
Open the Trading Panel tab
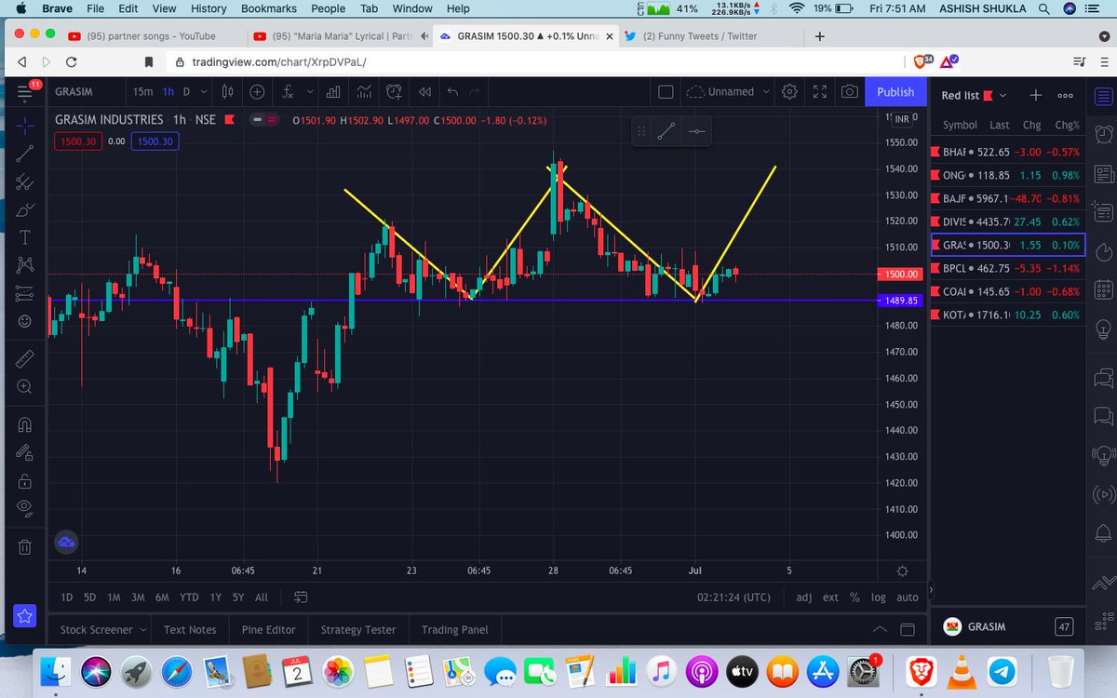(x=454, y=629)
